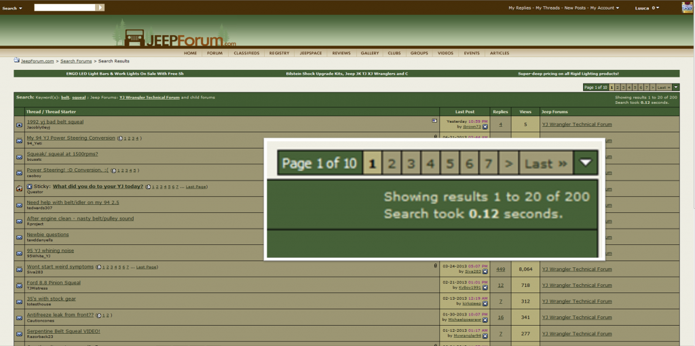Click envelope icon beside 95 YJ whining noise
This screenshot has width=695, height=346.
click(20, 253)
